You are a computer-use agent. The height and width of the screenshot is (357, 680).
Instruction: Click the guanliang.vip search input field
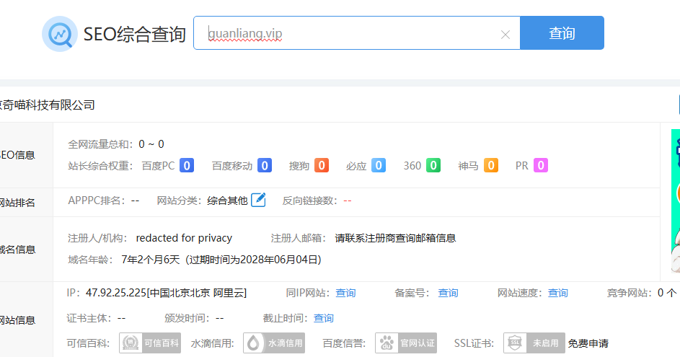coord(356,33)
